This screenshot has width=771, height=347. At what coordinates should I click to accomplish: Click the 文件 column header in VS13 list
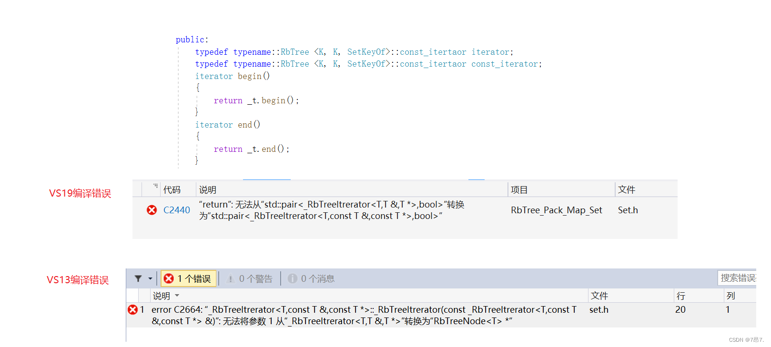click(x=599, y=296)
